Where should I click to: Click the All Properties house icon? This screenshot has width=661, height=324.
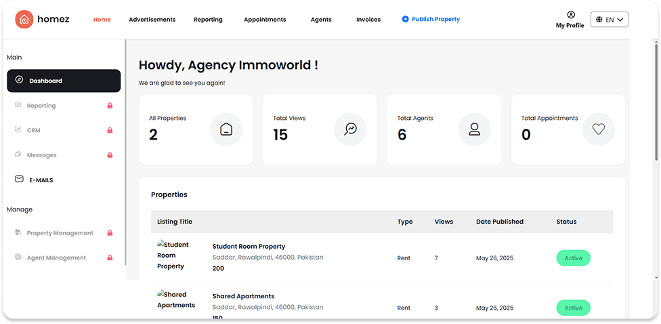(x=226, y=129)
